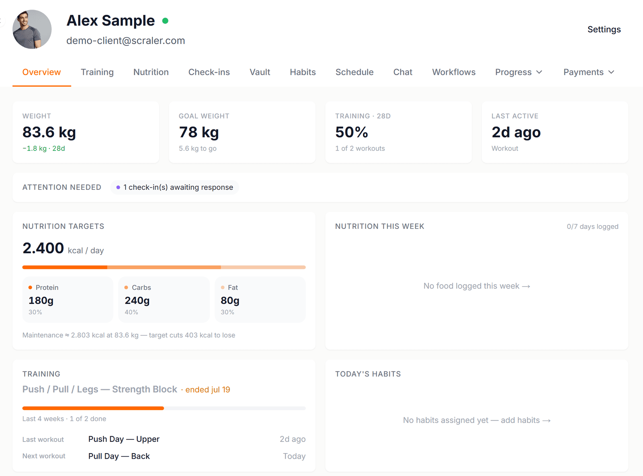Viewport: 643px width, 476px height.
Task: Switch to the Training tab
Action: (x=97, y=72)
